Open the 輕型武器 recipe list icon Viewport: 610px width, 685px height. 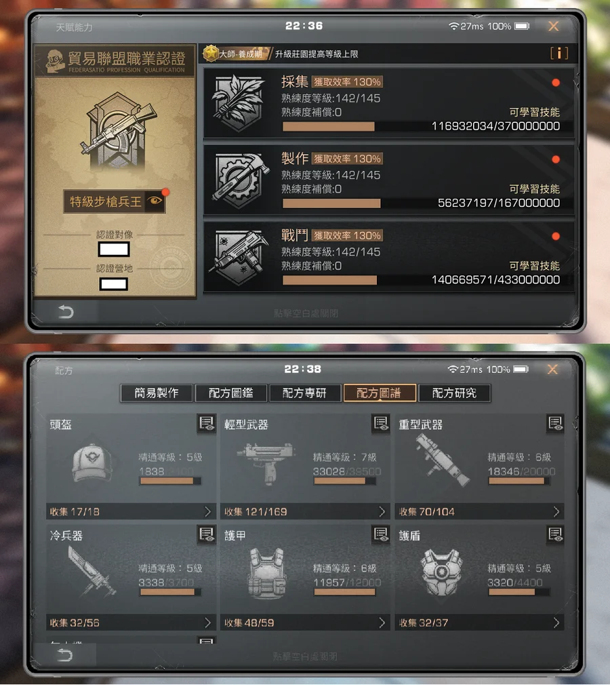381,423
